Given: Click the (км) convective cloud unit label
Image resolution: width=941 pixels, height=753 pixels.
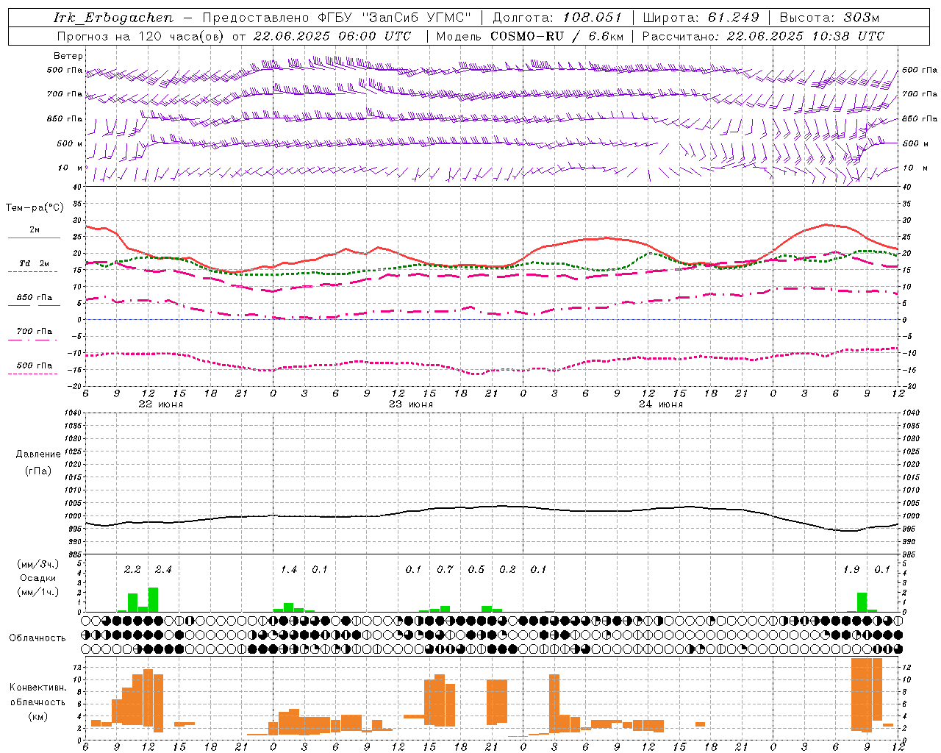Looking at the screenshot, I should tap(37, 715).
